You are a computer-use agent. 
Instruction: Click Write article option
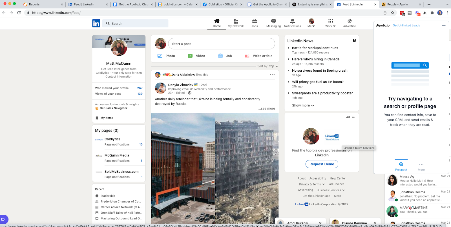(x=259, y=56)
